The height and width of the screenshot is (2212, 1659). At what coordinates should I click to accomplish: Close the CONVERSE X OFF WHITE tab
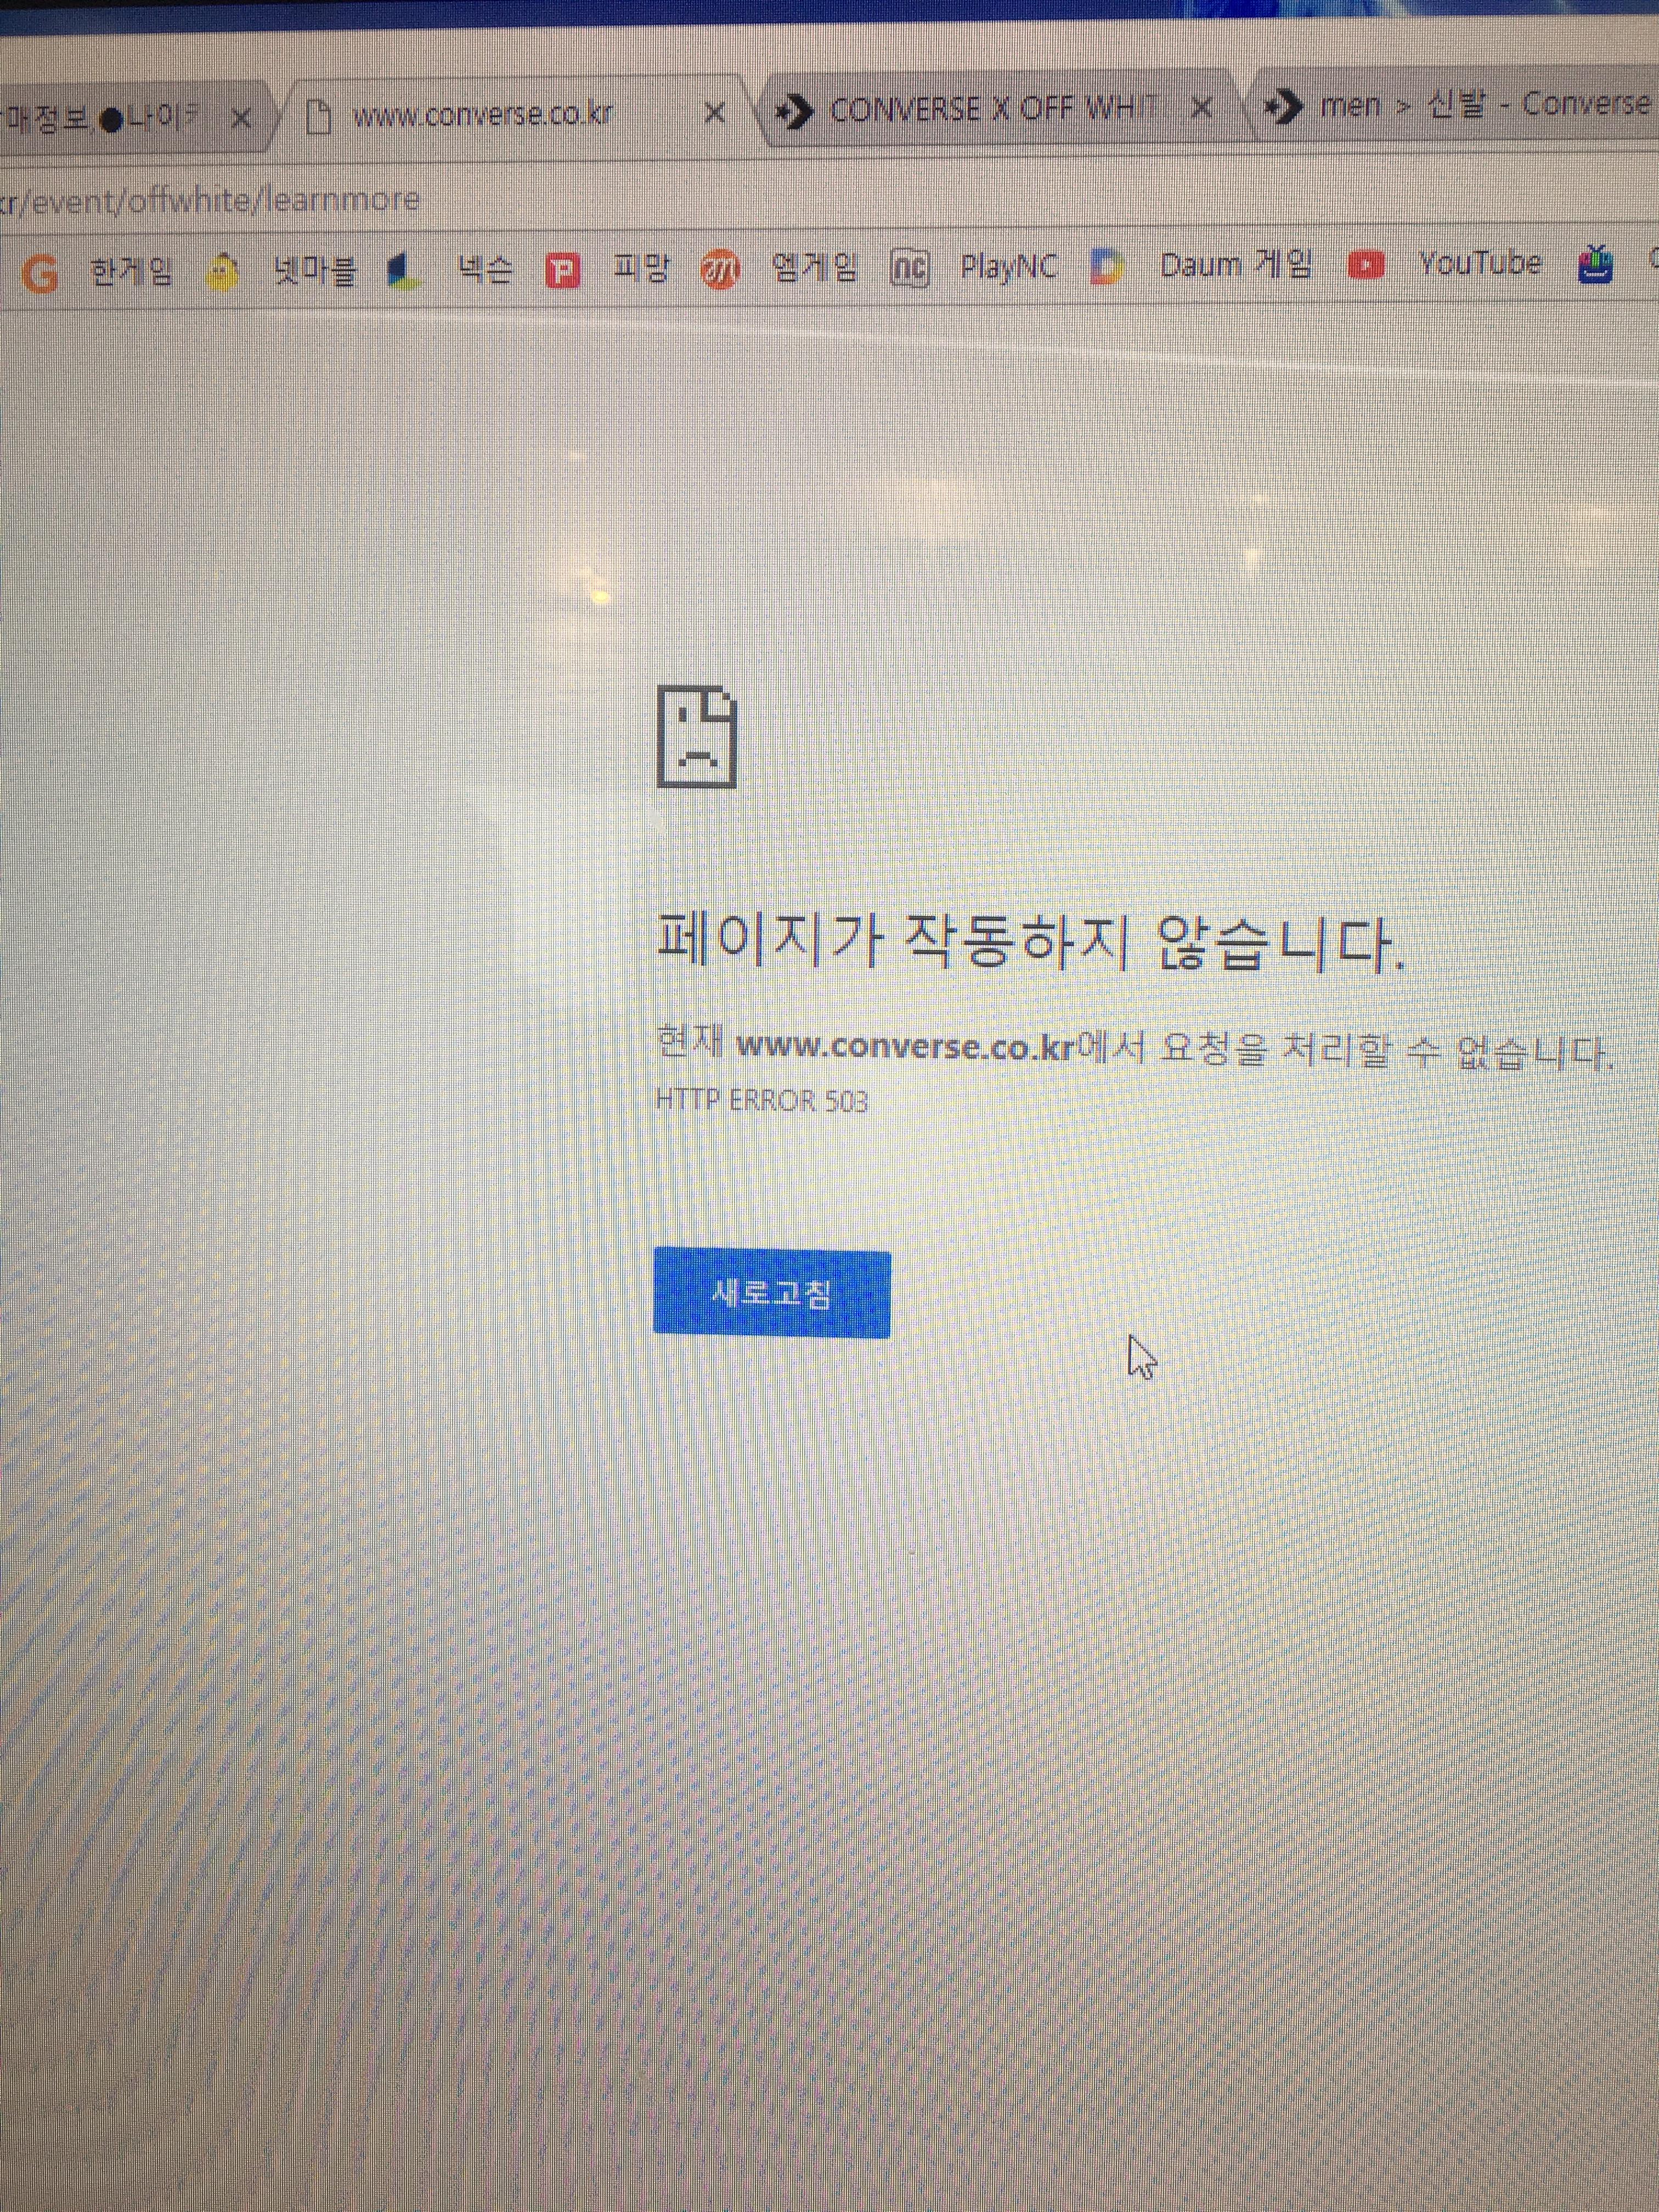[x=1202, y=107]
